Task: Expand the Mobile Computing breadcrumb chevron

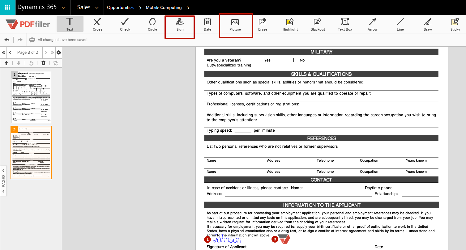Action: tap(188, 8)
